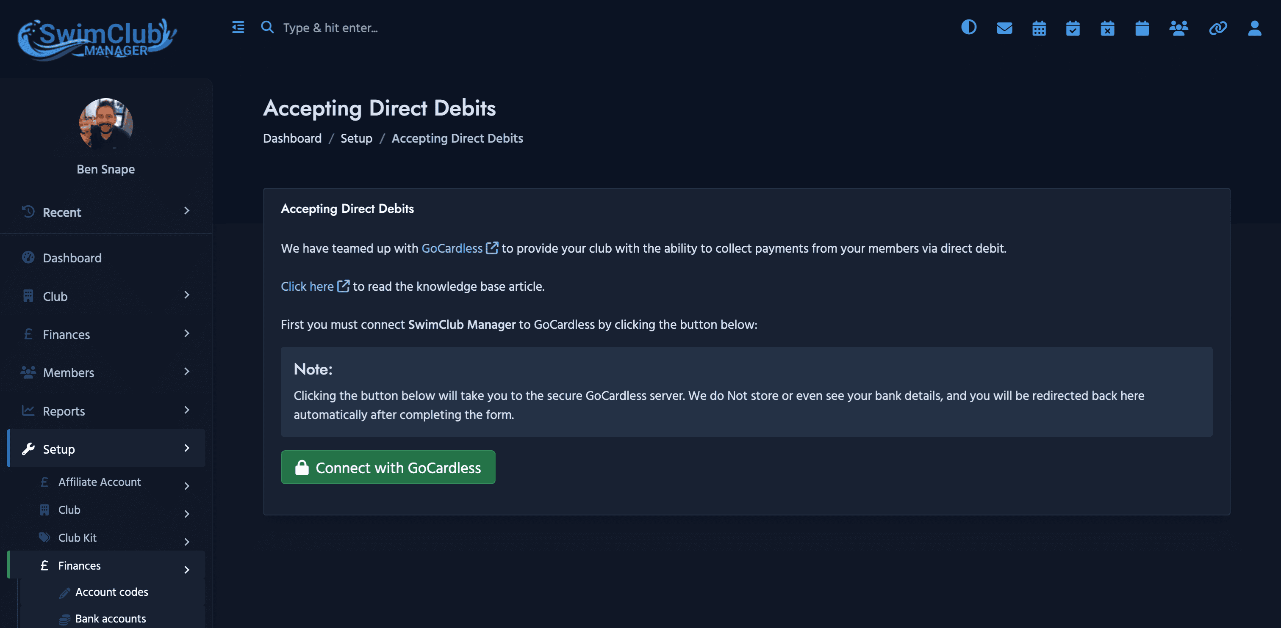The image size is (1281, 628).
Task: Click the Reports chart line icon
Action: (28, 410)
